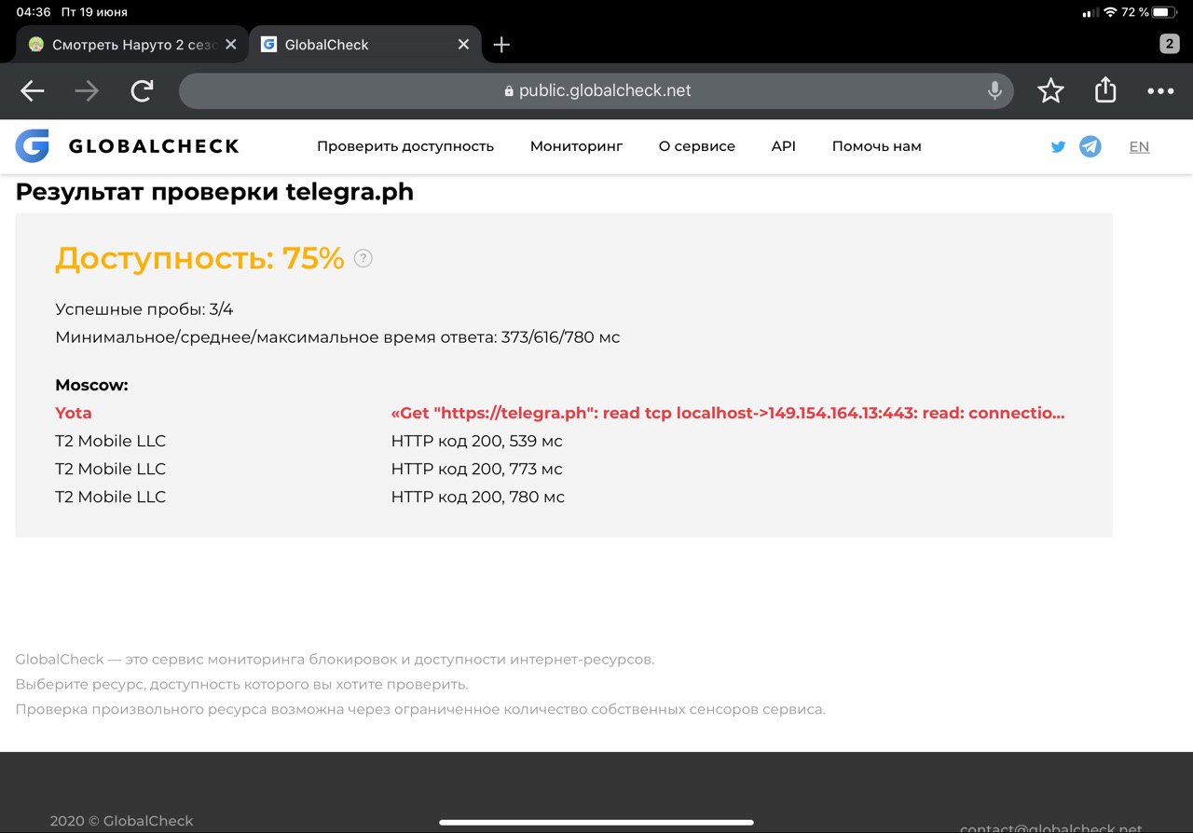The image size is (1193, 833).
Task: Click the HTTP код 200, 773 мс result
Action: coord(477,469)
